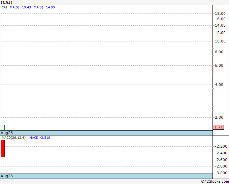This screenshot has width=229, height=184.
Task: Click the MACD:-2.518 value readout
Action: click(40, 138)
